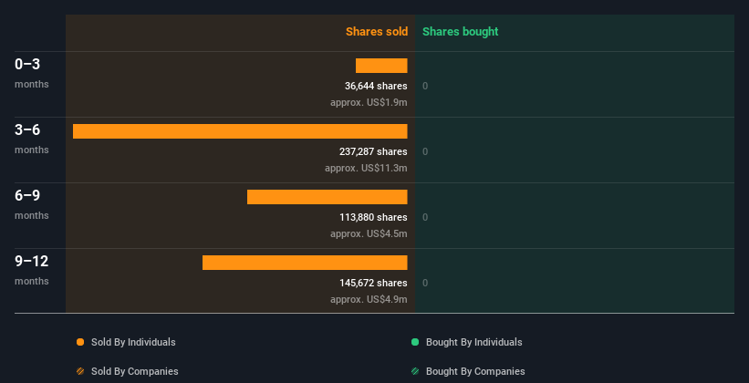
Task: Click the 3–6 months orange sold bar
Action: [240, 131]
